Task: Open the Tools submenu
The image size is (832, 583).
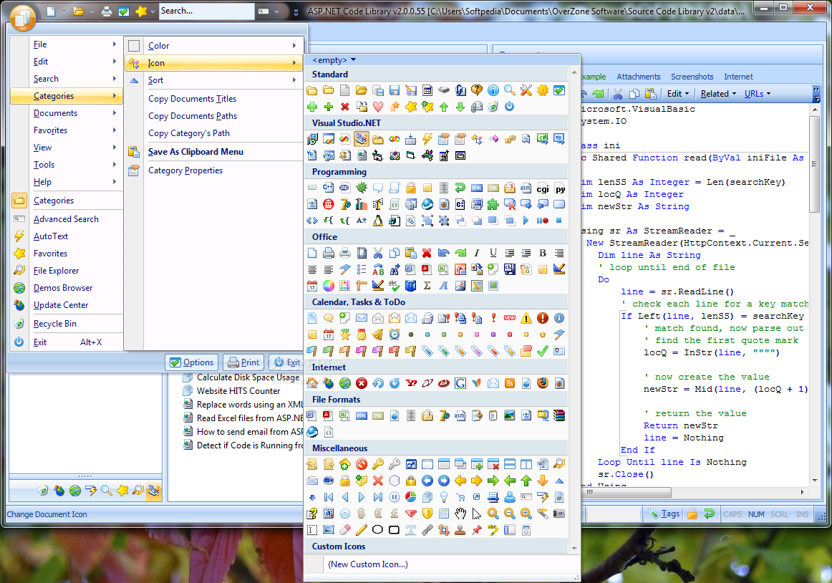Action: coord(67,165)
